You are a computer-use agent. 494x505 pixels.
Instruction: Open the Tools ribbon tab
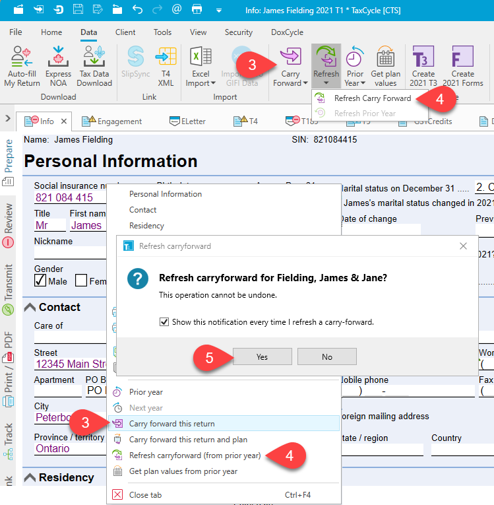162,32
